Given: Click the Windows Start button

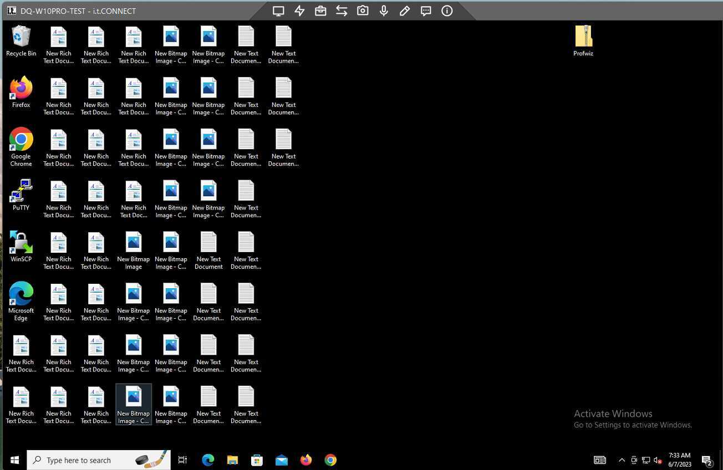Looking at the screenshot, I should tap(14, 460).
